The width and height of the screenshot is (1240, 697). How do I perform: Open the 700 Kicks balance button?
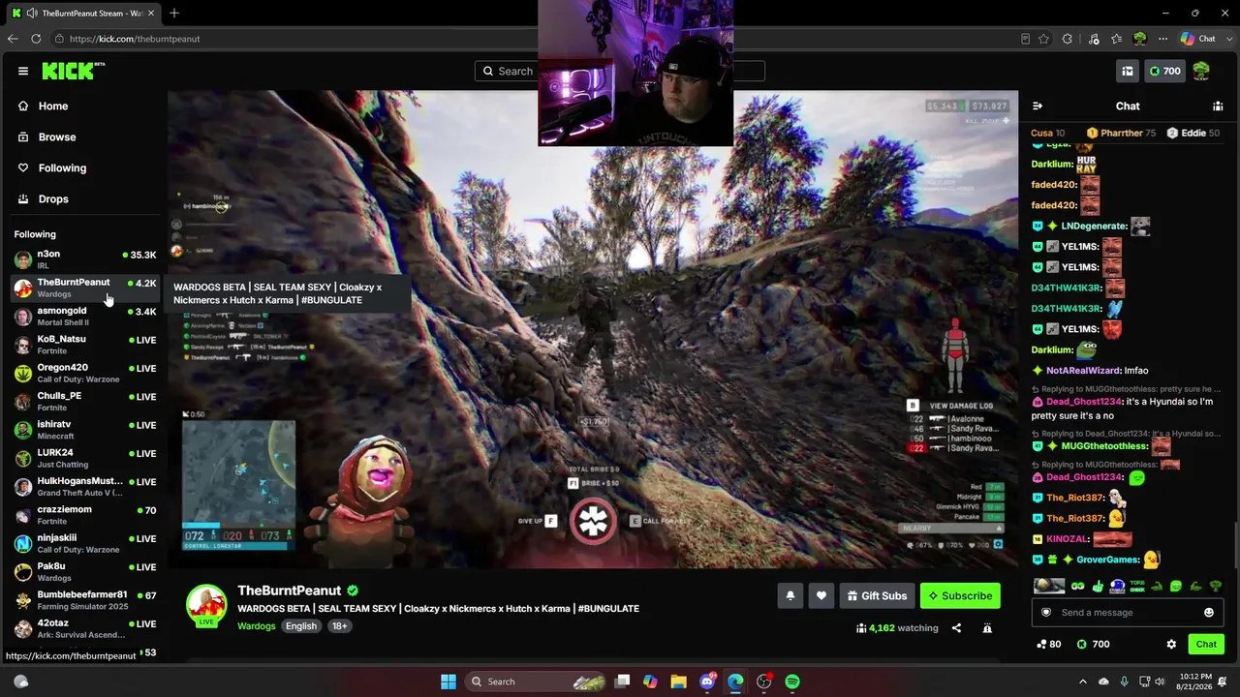pos(1164,71)
